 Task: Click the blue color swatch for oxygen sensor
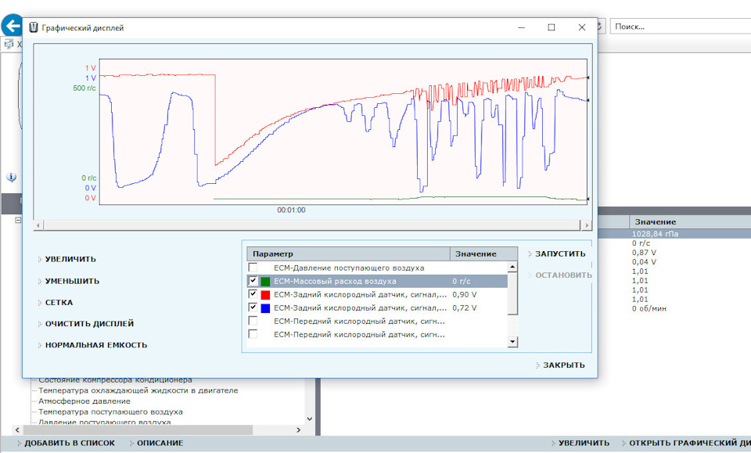265,308
